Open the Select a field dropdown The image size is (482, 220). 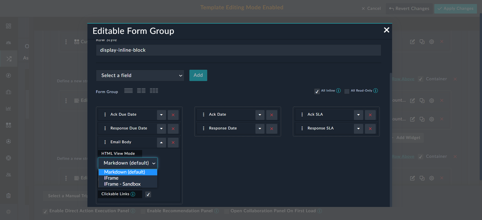coord(140,76)
